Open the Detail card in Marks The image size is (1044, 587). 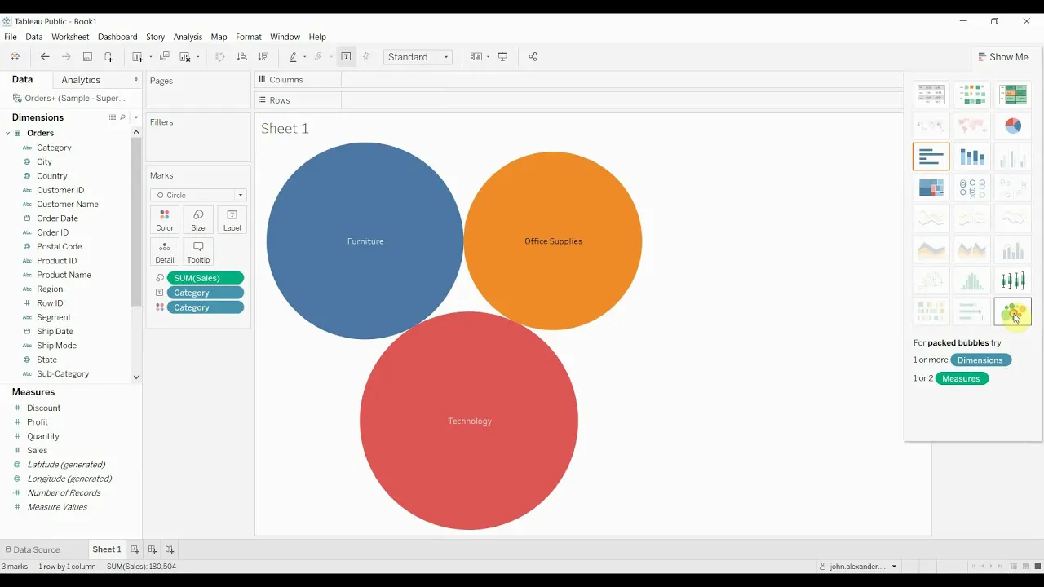[165, 252]
